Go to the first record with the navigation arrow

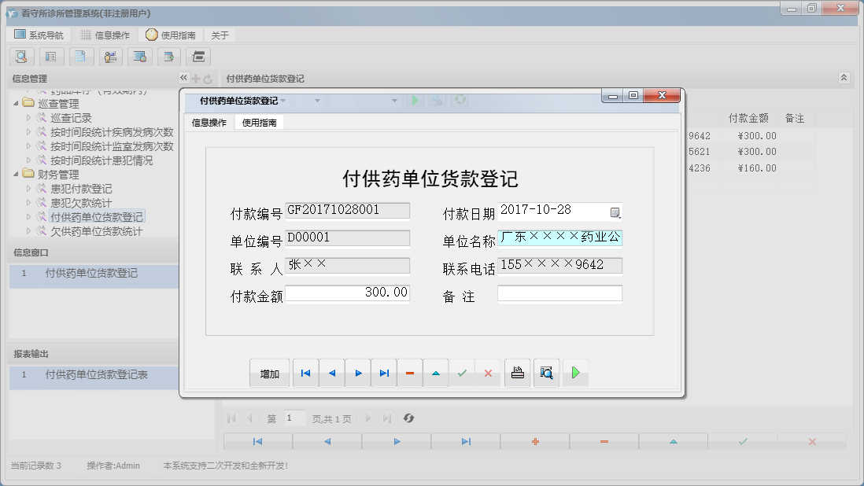pos(305,373)
